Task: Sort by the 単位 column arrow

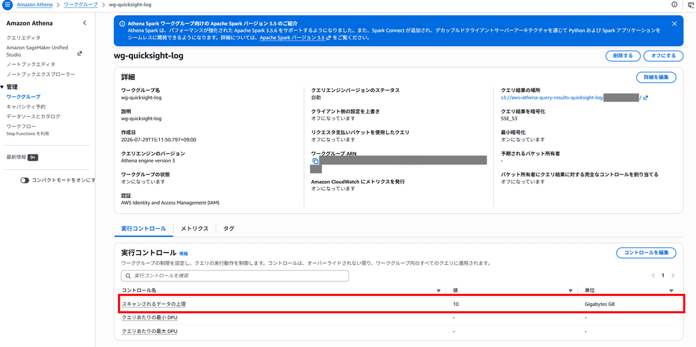Action: point(672,291)
